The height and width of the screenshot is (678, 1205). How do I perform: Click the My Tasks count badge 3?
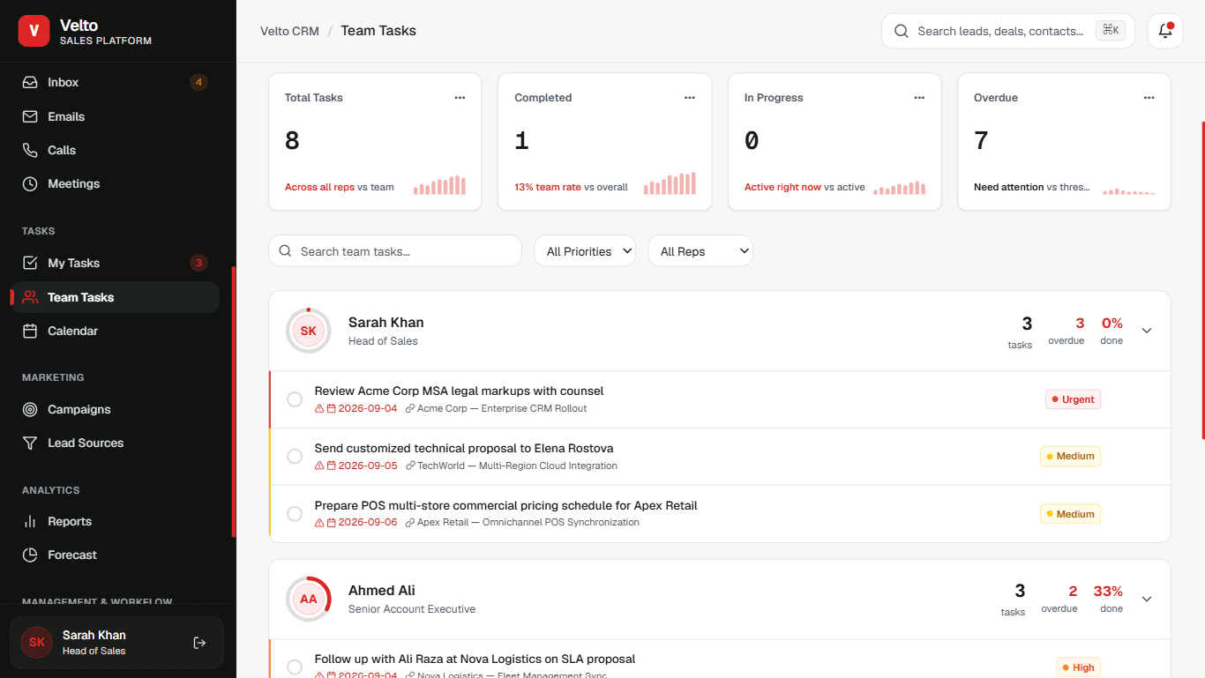tap(198, 263)
